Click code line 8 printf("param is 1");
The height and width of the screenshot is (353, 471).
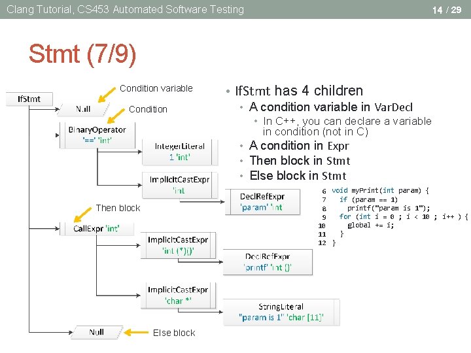(389, 208)
